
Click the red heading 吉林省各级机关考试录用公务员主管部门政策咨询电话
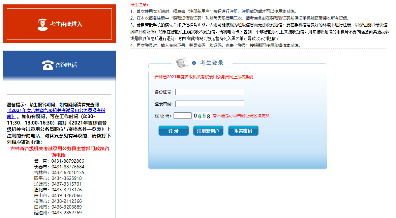pos(60,152)
